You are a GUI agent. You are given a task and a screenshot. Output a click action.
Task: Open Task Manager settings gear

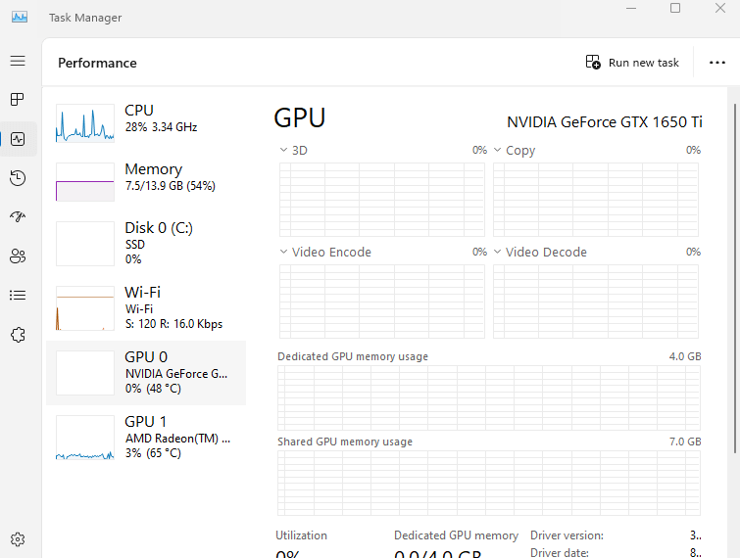(18, 539)
